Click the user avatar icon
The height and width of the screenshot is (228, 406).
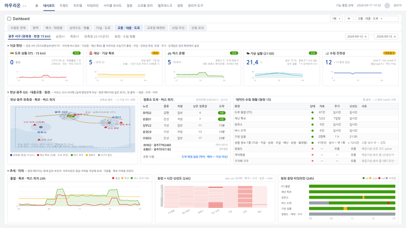387,6
